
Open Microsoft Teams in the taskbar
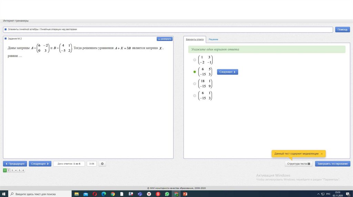(x=140, y=194)
